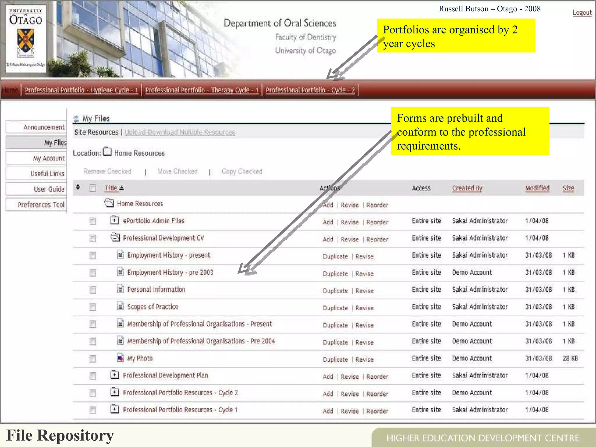Check the Employment History - pre 2003 checkbox

[93, 273]
